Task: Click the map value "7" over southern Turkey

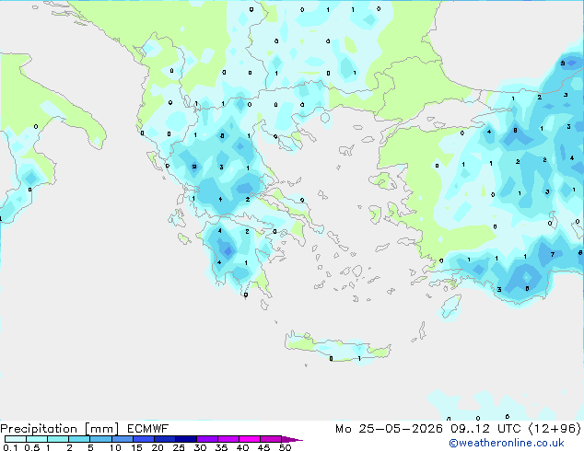Action: tap(553, 255)
